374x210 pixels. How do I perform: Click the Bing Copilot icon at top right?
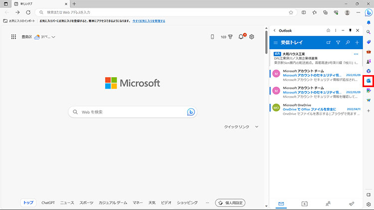point(369,12)
